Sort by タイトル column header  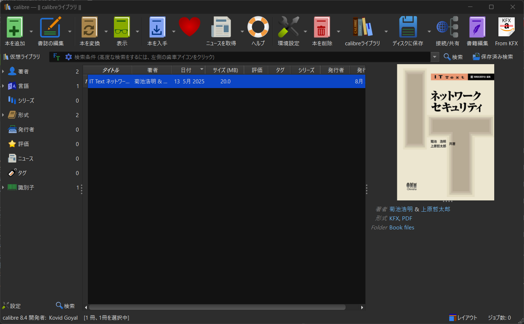pos(110,70)
